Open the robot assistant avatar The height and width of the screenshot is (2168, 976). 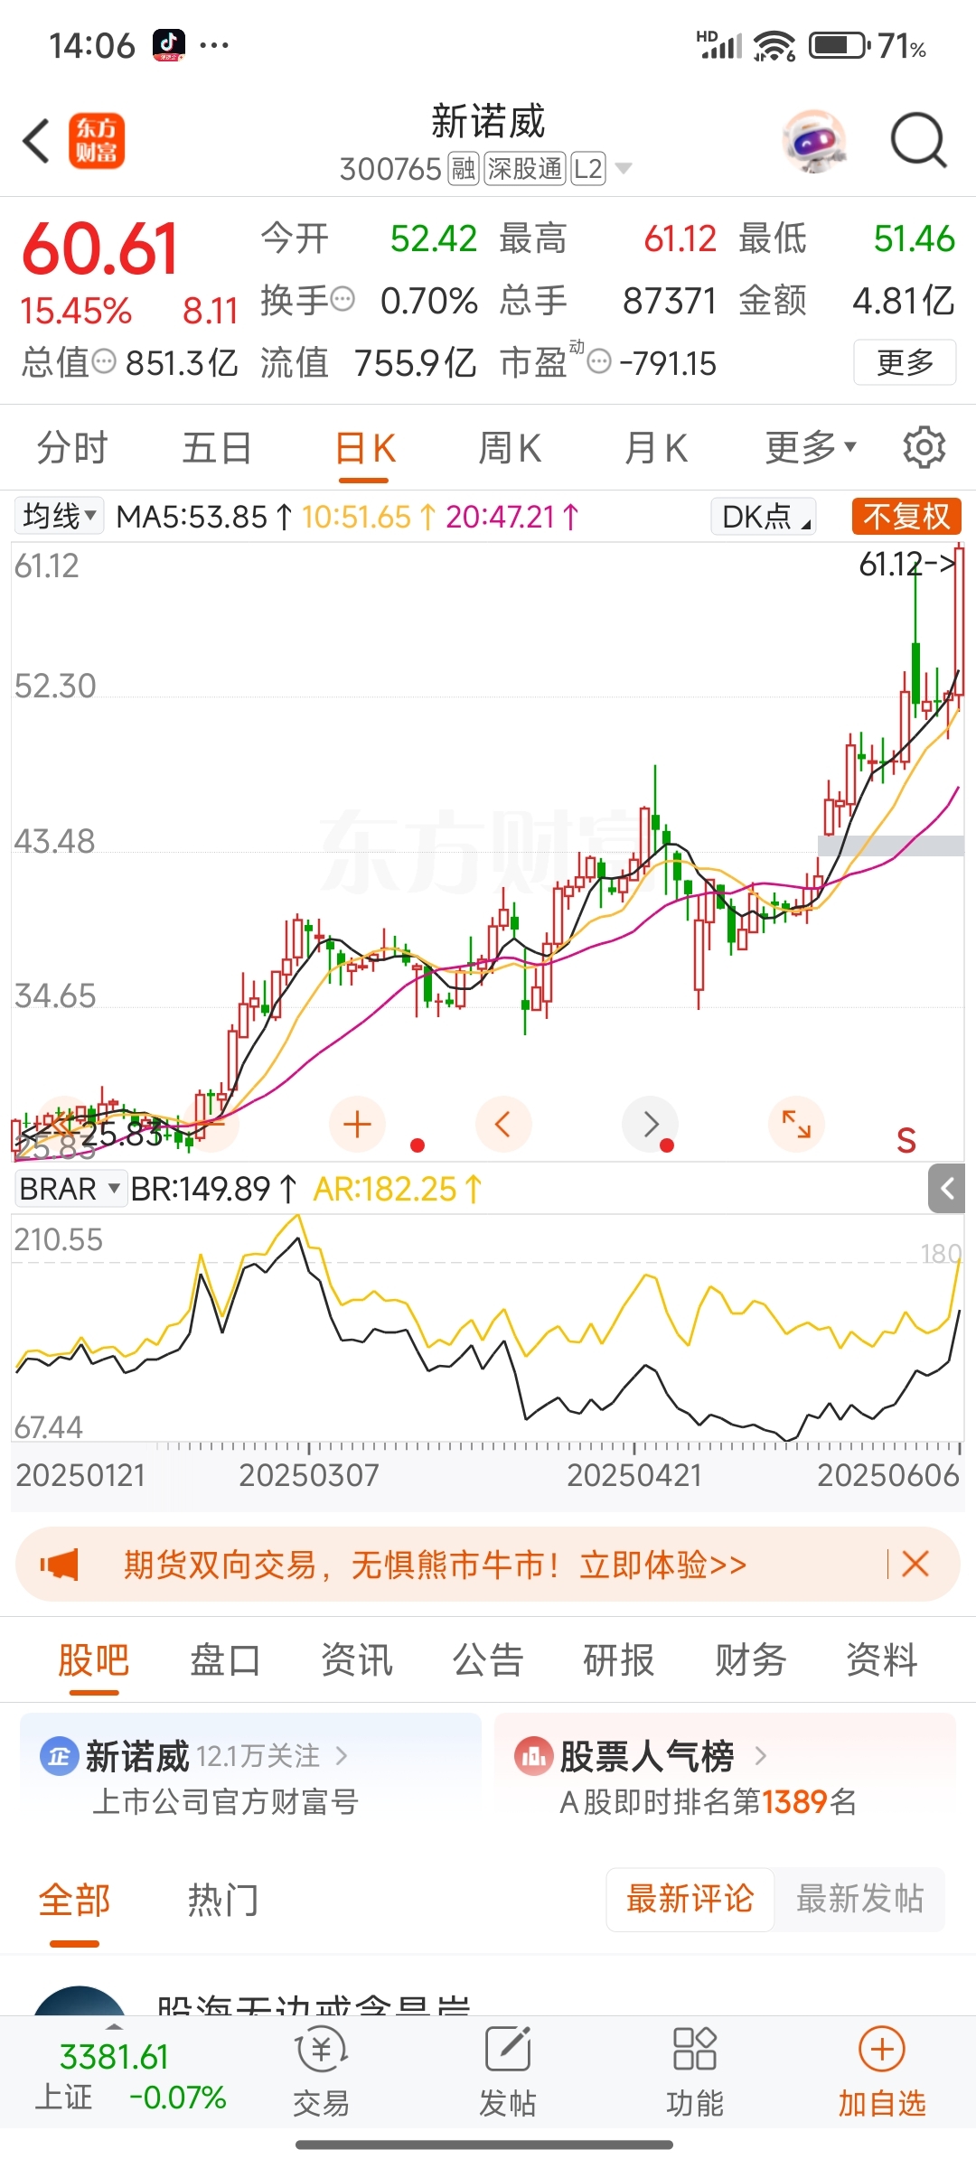(x=814, y=142)
